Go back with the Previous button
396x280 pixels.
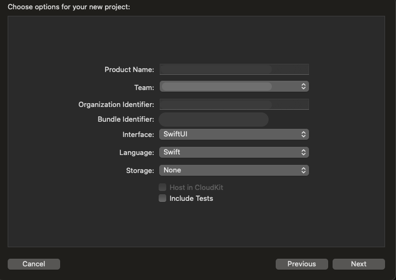(x=301, y=264)
